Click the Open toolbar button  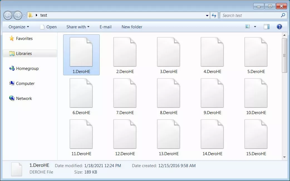(x=48, y=27)
